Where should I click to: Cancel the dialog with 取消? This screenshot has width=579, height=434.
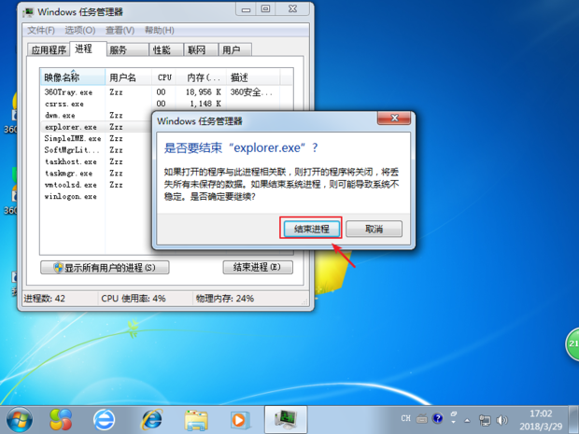[374, 229]
